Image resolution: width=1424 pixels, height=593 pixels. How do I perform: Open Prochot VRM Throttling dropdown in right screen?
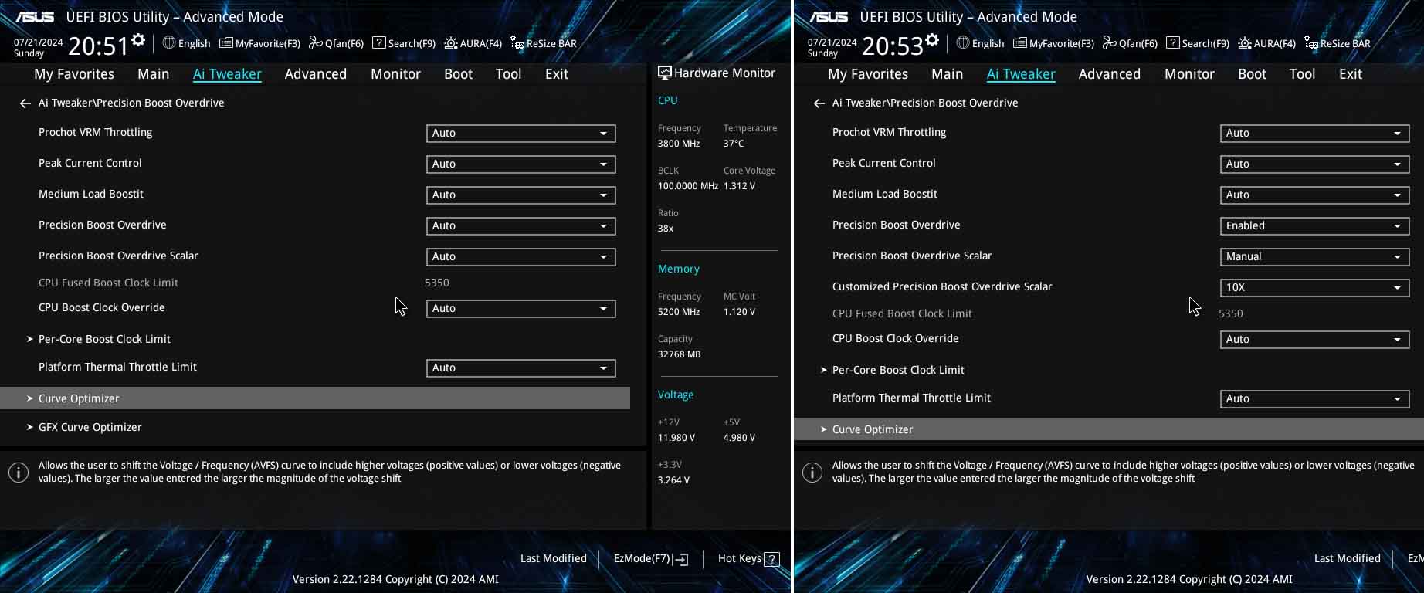point(1314,133)
